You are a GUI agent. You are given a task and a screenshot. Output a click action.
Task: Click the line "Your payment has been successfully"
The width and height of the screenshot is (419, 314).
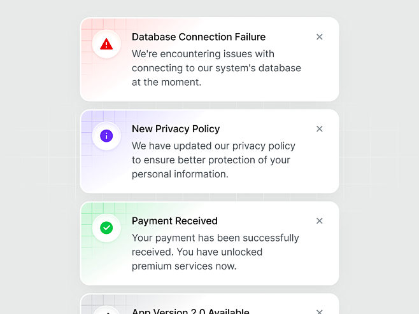point(215,238)
